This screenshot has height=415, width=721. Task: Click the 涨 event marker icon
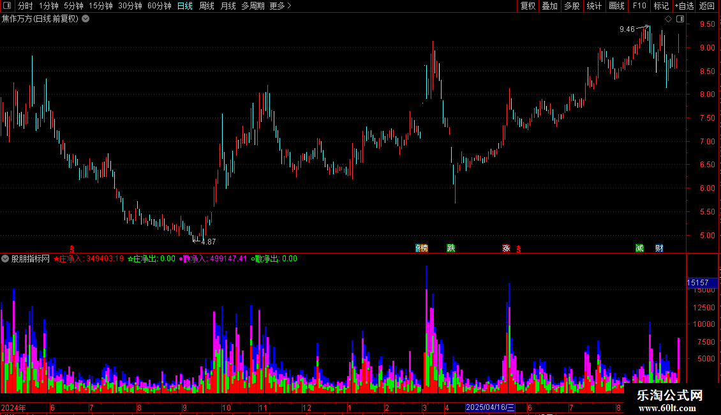click(x=506, y=248)
